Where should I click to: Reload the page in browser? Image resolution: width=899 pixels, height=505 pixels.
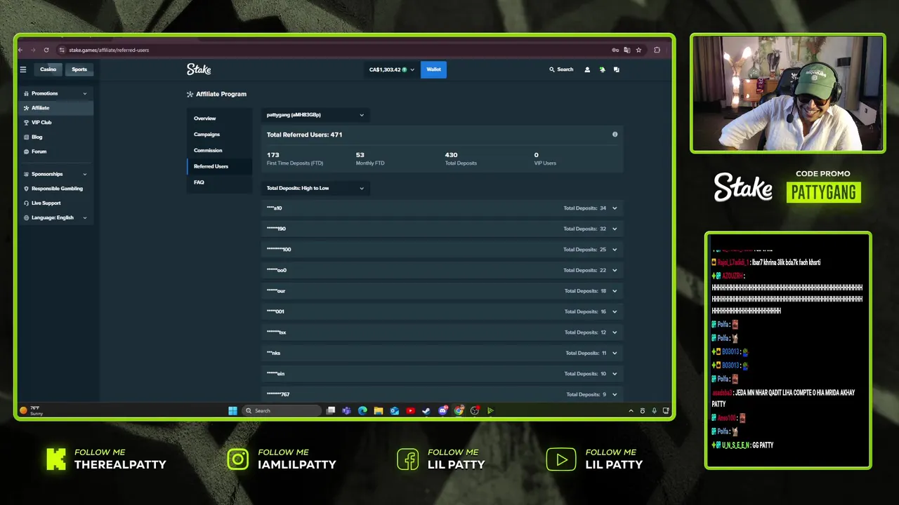coord(46,50)
